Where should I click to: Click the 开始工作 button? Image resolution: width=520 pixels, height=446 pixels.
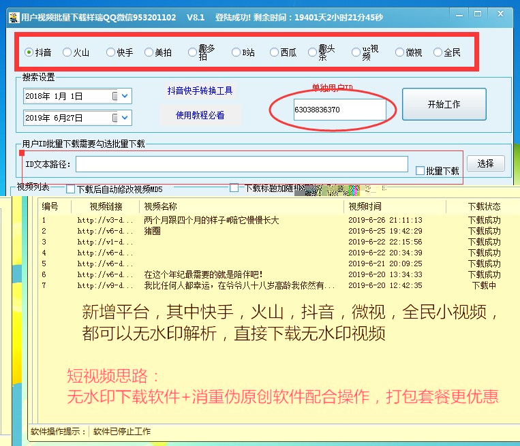[444, 104]
